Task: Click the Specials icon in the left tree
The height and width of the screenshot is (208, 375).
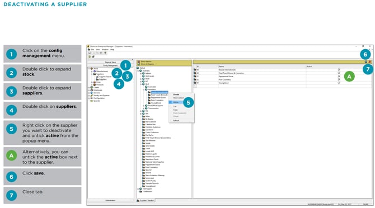Action: click(x=92, y=101)
